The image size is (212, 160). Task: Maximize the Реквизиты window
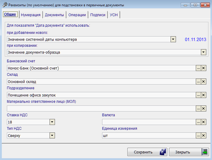click(195, 5)
